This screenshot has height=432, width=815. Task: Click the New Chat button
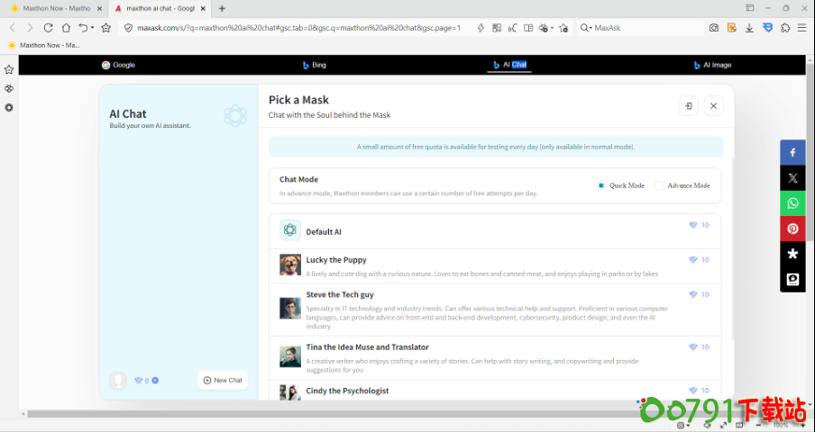[x=223, y=381]
